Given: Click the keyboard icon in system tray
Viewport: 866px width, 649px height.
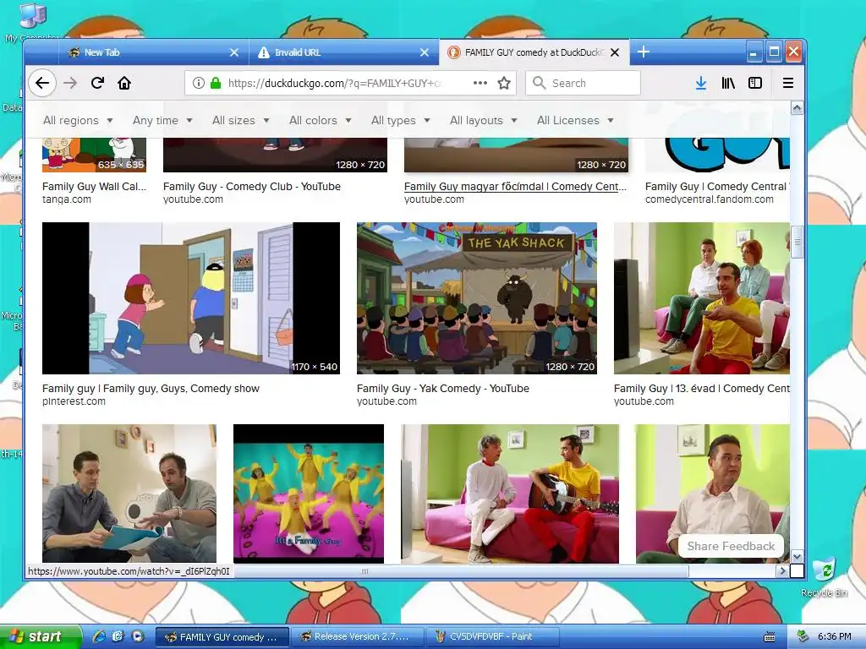Looking at the screenshot, I should coord(770,637).
